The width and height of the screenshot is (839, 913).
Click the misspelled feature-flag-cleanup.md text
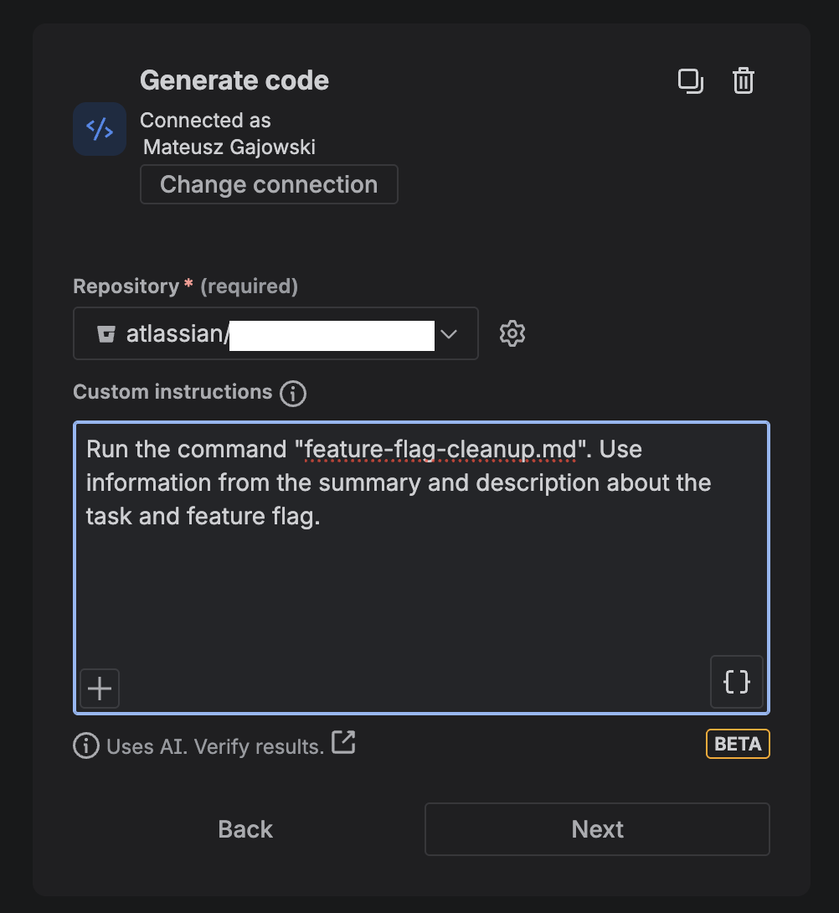tap(440, 450)
